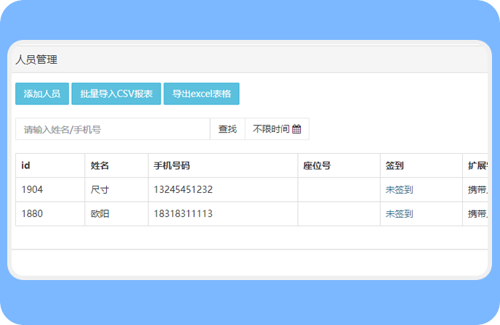Select the 签到 column header
Viewport: 500px width, 325px height.
pos(422,165)
